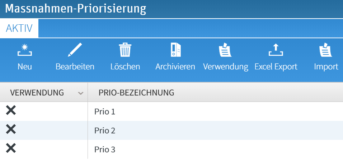
Task: Click the VERWENDUNG column header text
Action: (x=37, y=93)
